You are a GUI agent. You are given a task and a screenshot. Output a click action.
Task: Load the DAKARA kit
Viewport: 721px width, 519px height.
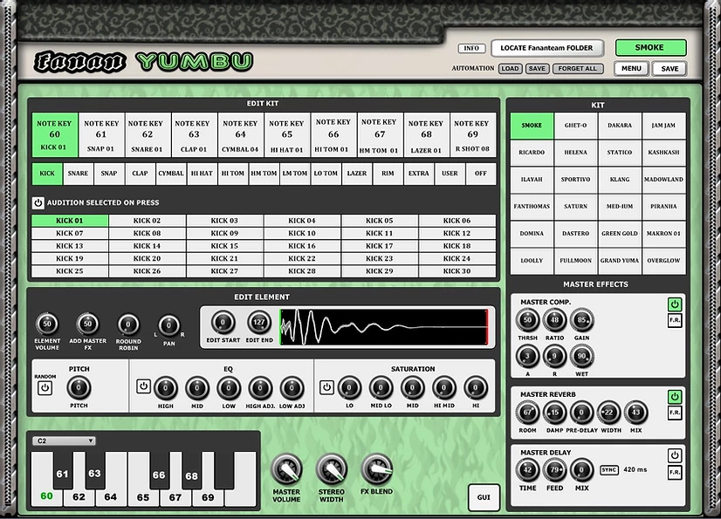(x=620, y=126)
